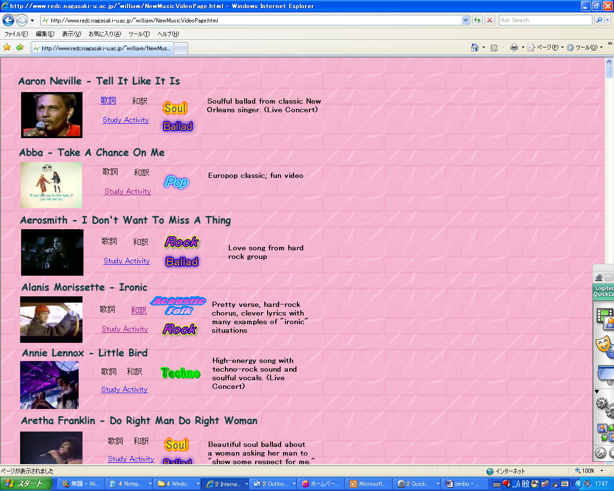Collapse QuickCam panel with black triangle

[597, 392]
